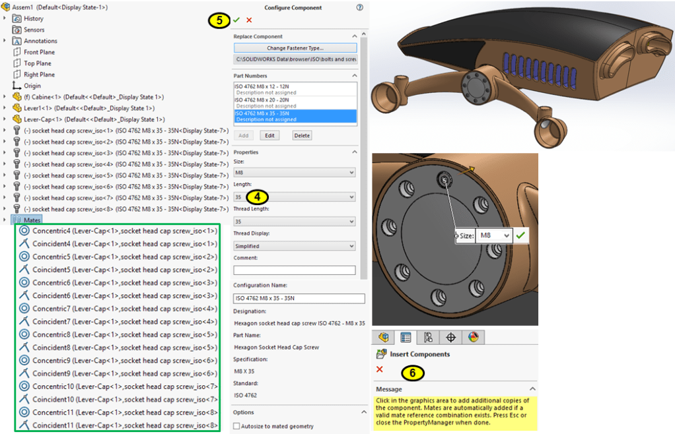Select the Sensors folder in tree
This screenshot has height=434, width=675.
pos(34,30)
